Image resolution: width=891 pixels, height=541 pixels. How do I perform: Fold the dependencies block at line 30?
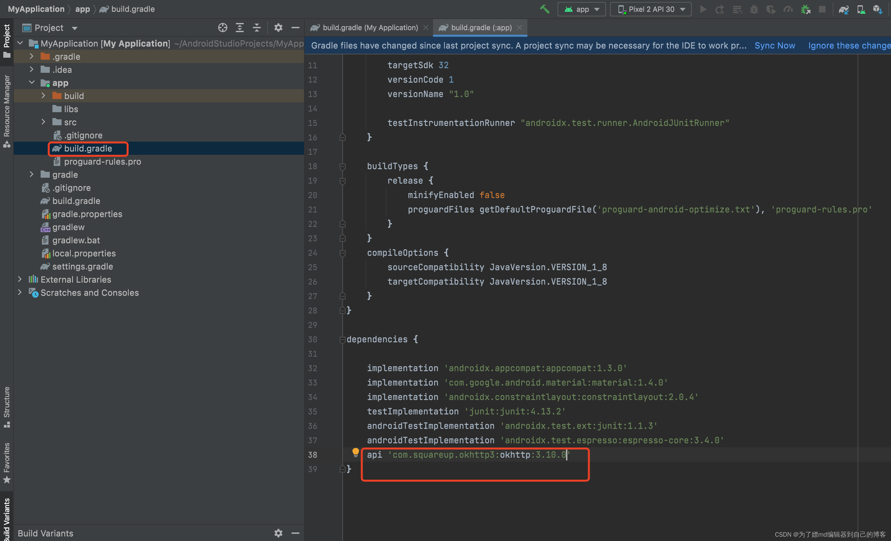coord(342,339)
